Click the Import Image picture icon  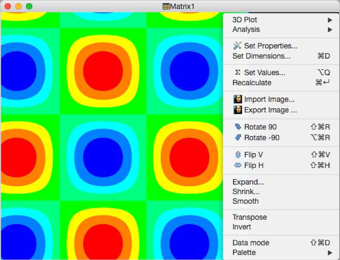coord(238,99)
